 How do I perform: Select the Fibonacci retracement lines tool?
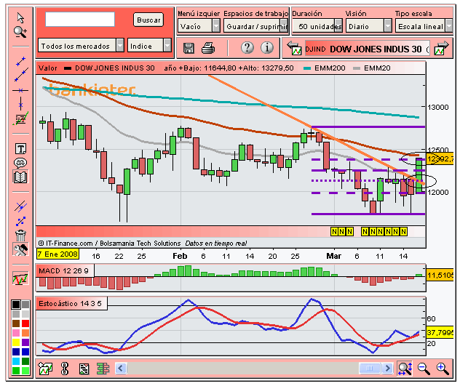click(20, 118)
